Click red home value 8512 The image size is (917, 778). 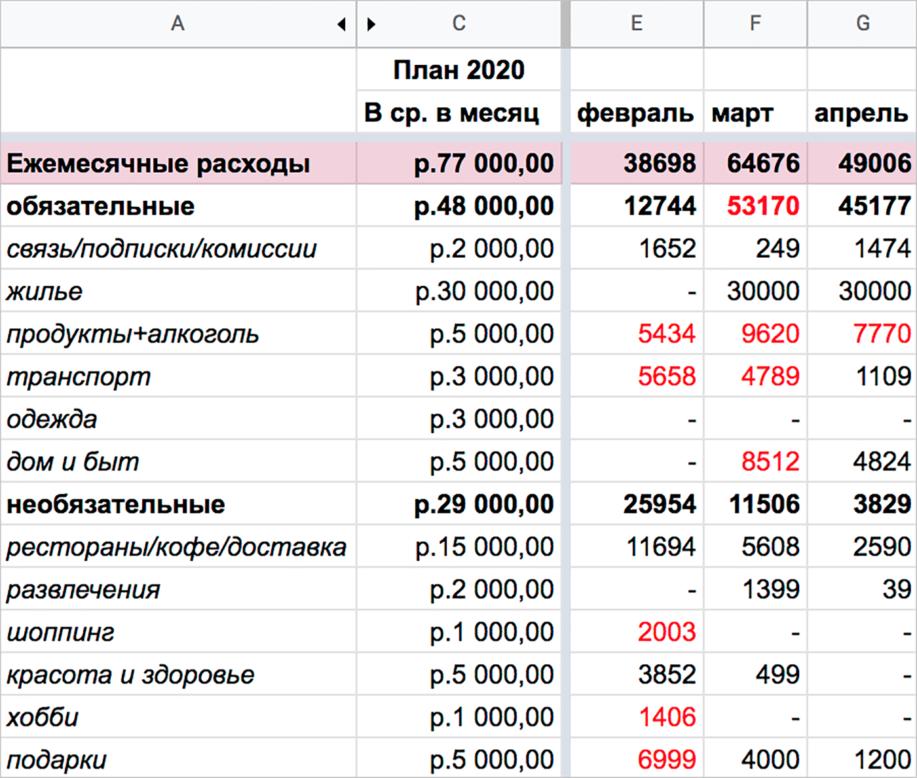click(770, 462)
